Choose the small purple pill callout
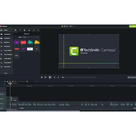Viewport: 136px width, 136px height. tap(23, 49)
